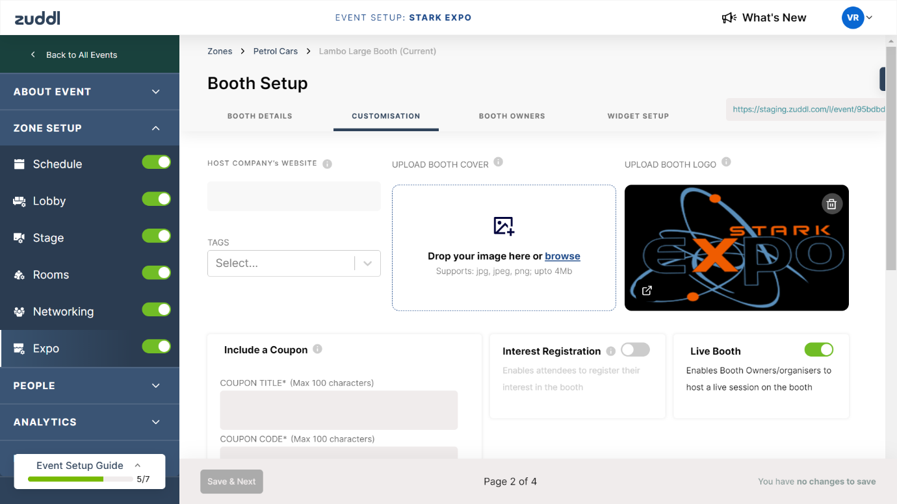Click info icon beside Upload Booth Cover
The width and height of the screenshot is (897, 504).
[499, 162]
